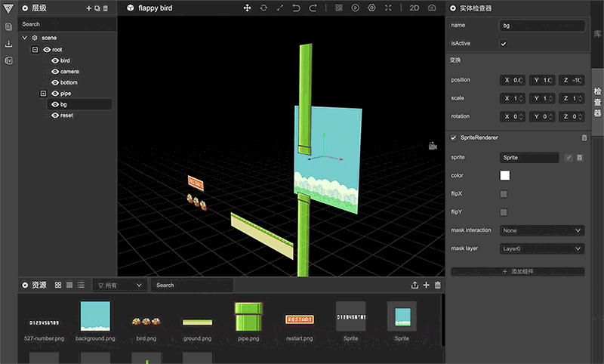
Task: Switch the viewport to 2D mode
Action: click(414, 8)
